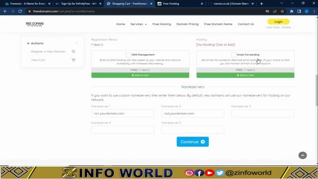Viewport: 318px width, 179px height.
Task: Close the Sign Up for InfinityFree tab
Action: pos(100,3)
